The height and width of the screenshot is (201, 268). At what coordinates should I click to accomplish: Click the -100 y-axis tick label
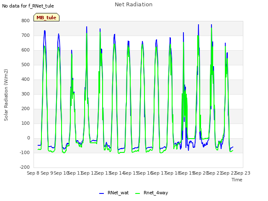(25, 152)
